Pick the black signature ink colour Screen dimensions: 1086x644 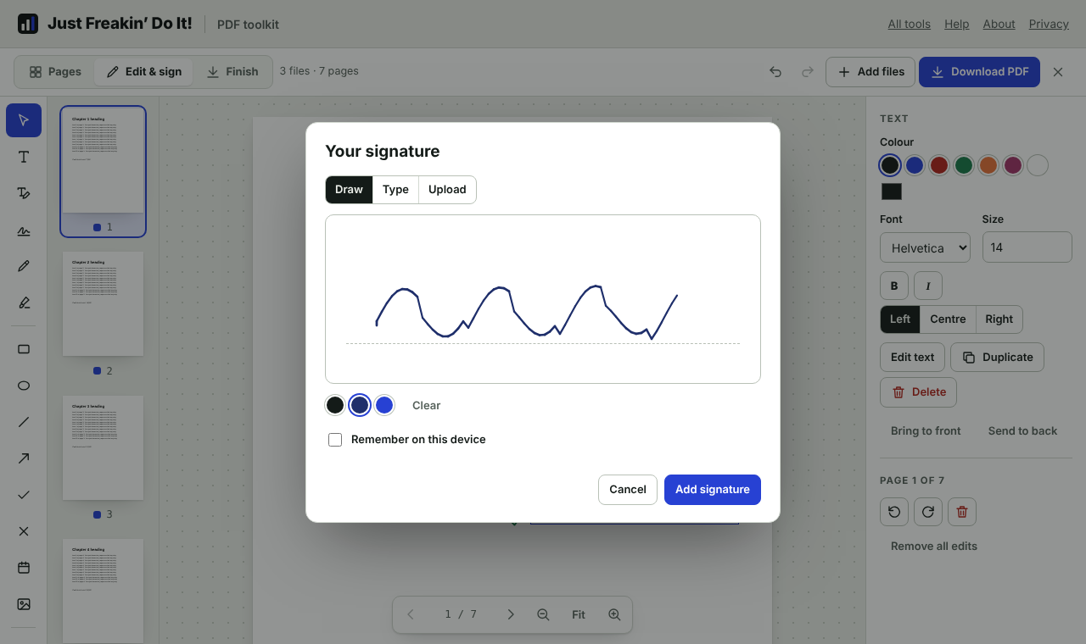pyautogui.click(x=335, y=405)
